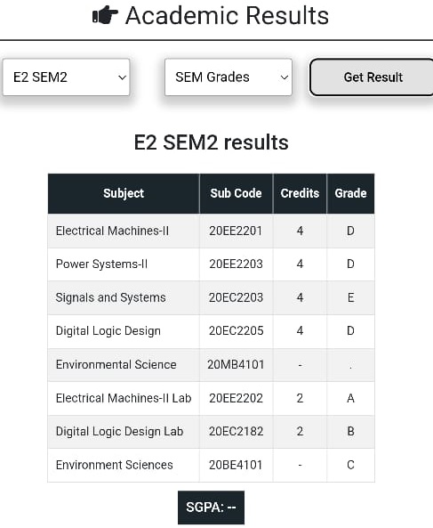Select the Electrical Machines-II subject row

(211, 231)
